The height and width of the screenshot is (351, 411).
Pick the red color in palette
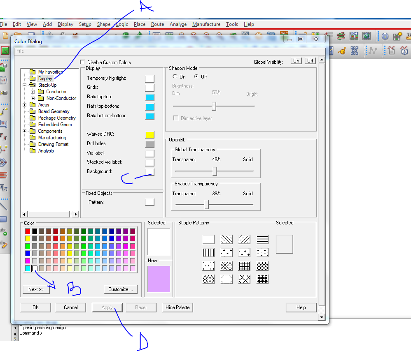click(x=28, y=231)
